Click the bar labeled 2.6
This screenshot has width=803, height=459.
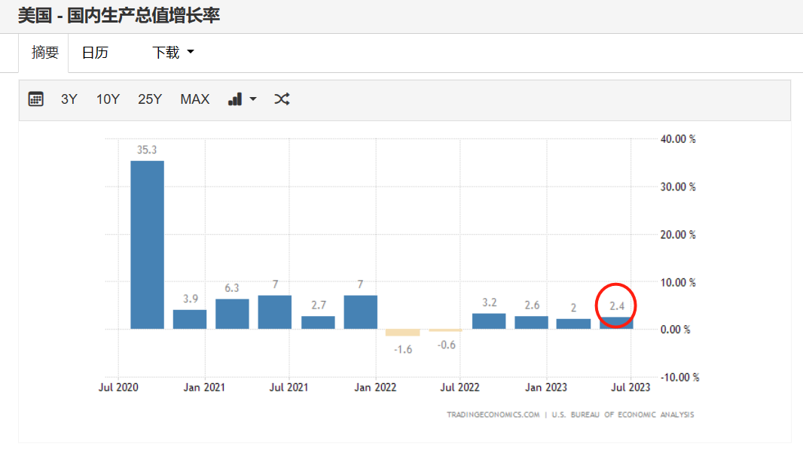click(532, 322)
